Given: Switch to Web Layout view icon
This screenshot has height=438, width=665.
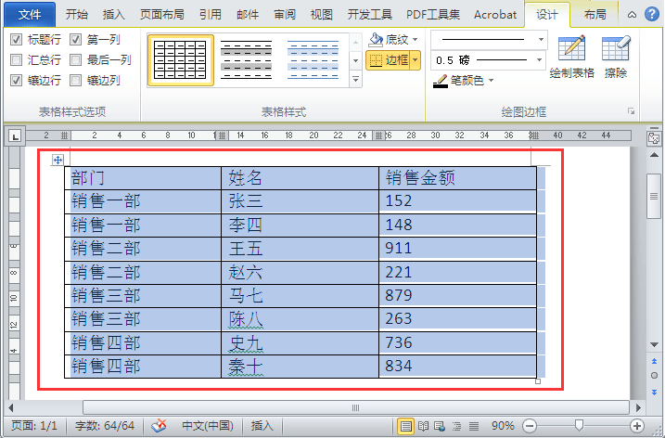Looking at the screenshot, I should [440, 426].
